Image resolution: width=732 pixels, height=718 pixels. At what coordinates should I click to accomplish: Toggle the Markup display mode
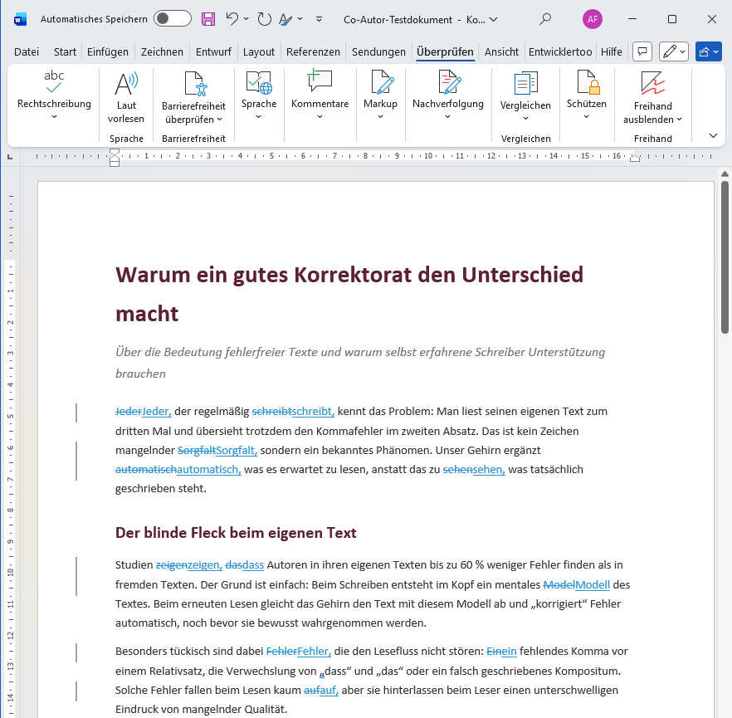(x=380, y=91)
